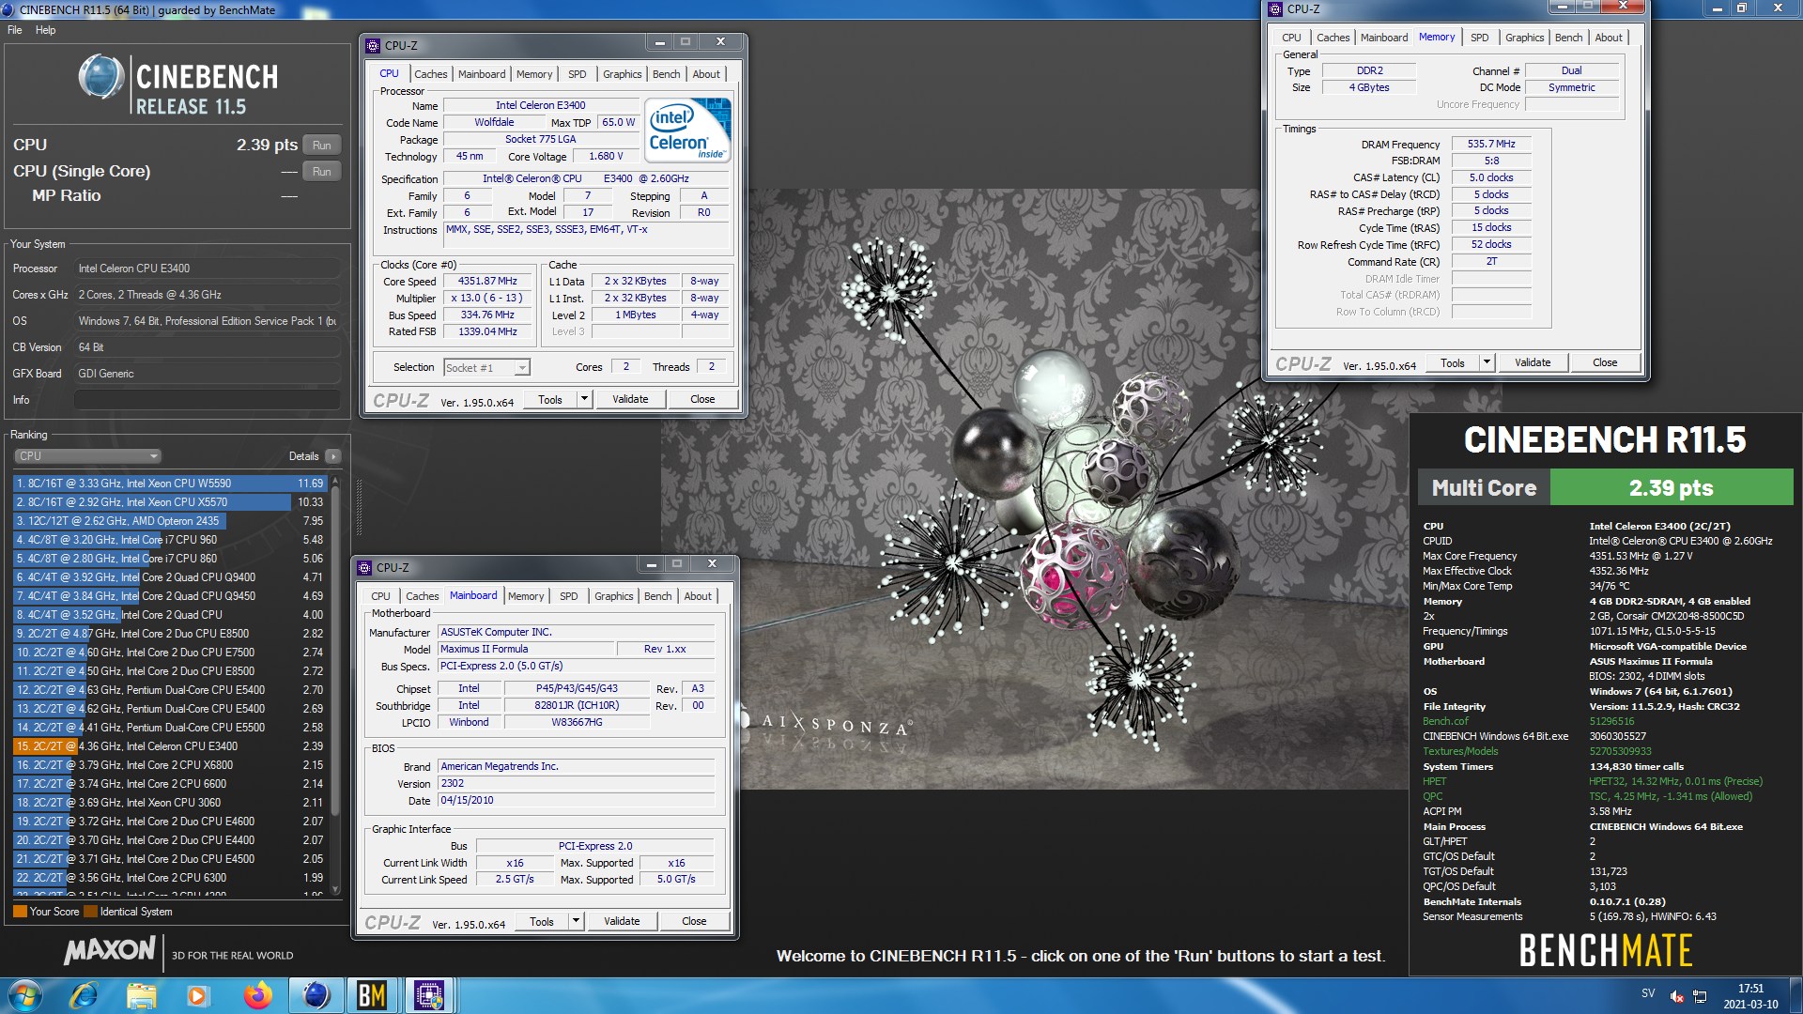
Task: Click the Identical System legend swatch
Action: pos(90,912)
